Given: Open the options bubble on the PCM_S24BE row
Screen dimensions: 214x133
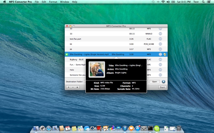Looking at the screenshot, I should tap(160, 44).
